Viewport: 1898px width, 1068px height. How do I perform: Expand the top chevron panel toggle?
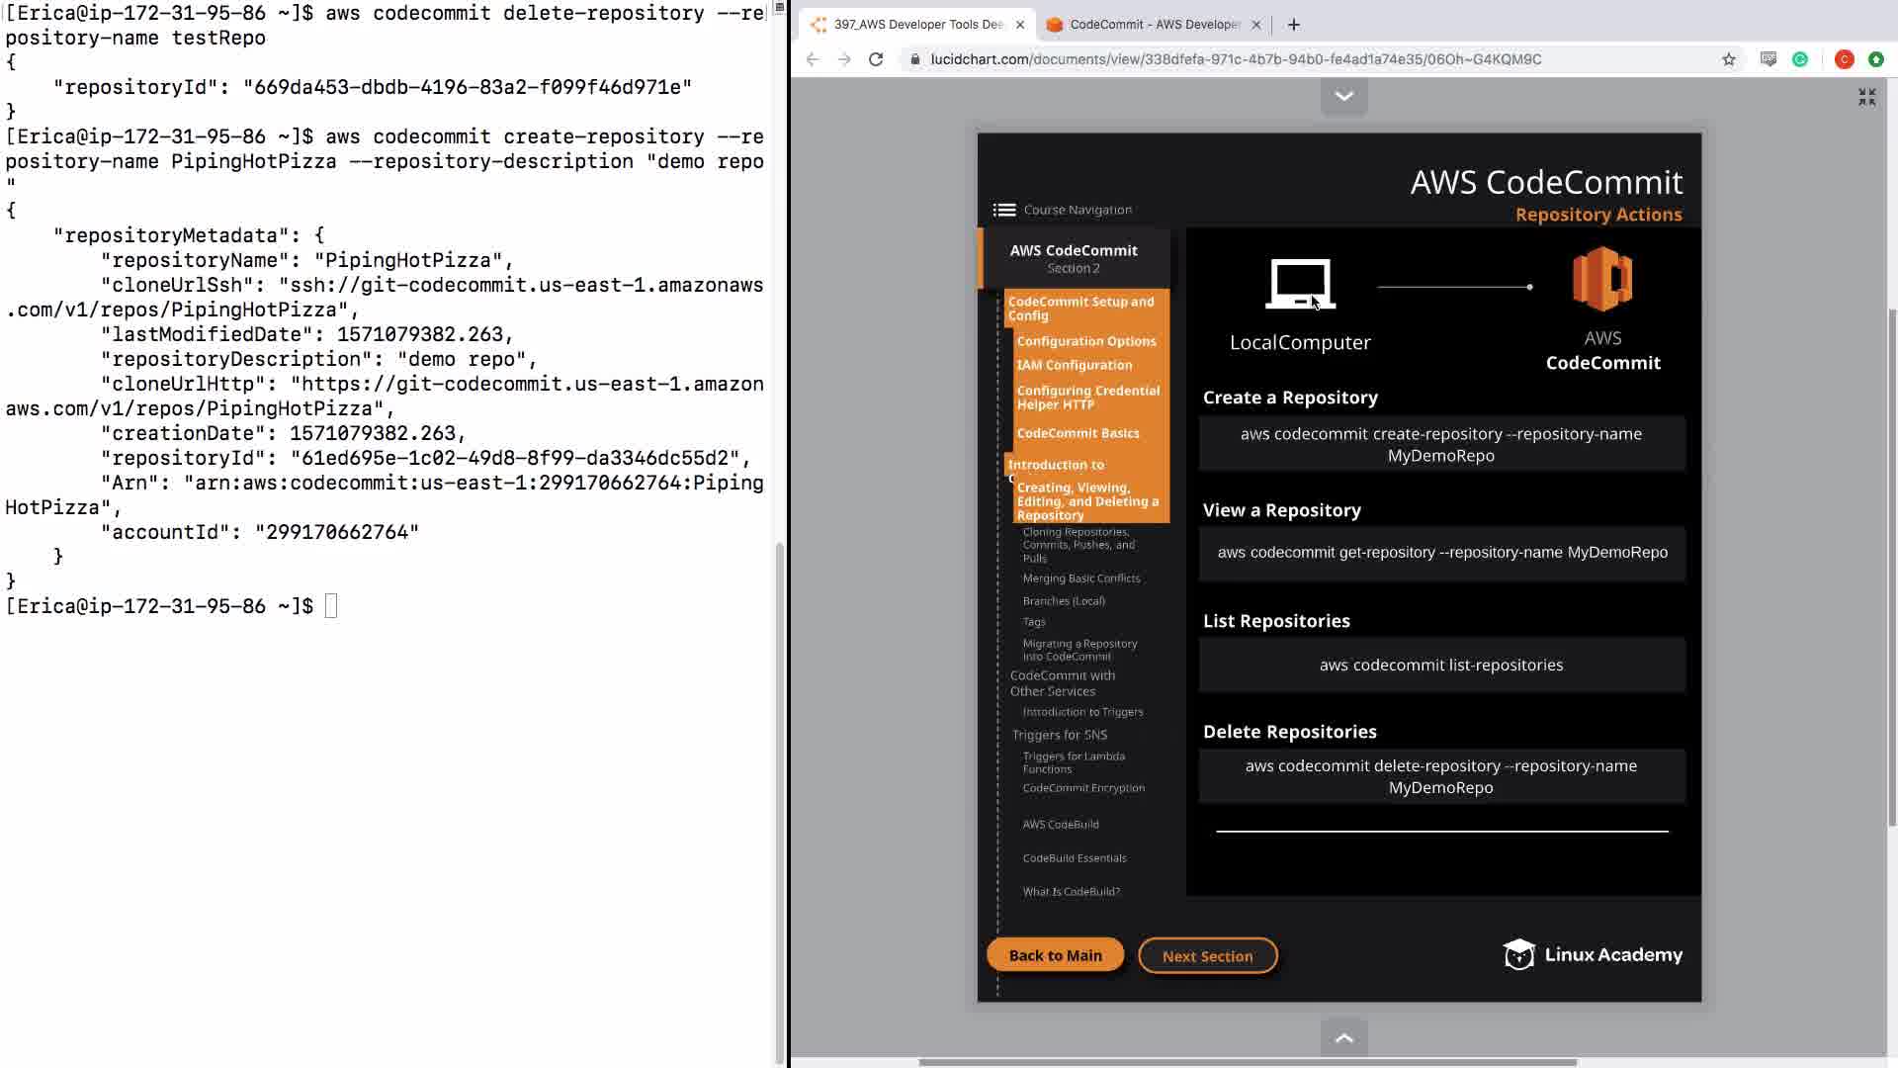tap(1344, 97)
